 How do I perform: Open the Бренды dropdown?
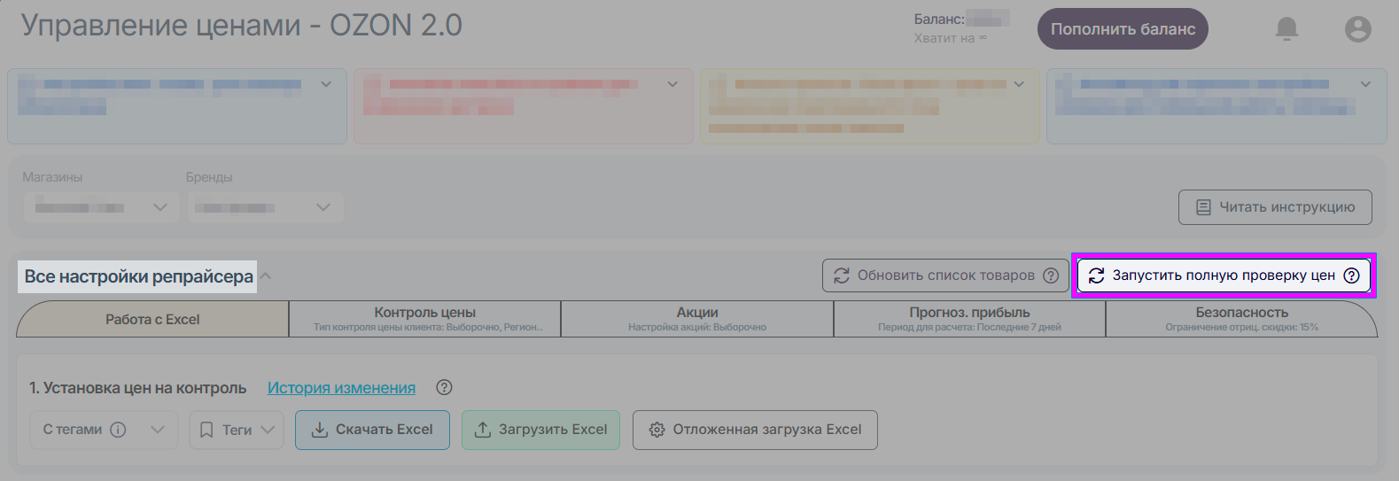pyautogui.click(x=265, y=207)
